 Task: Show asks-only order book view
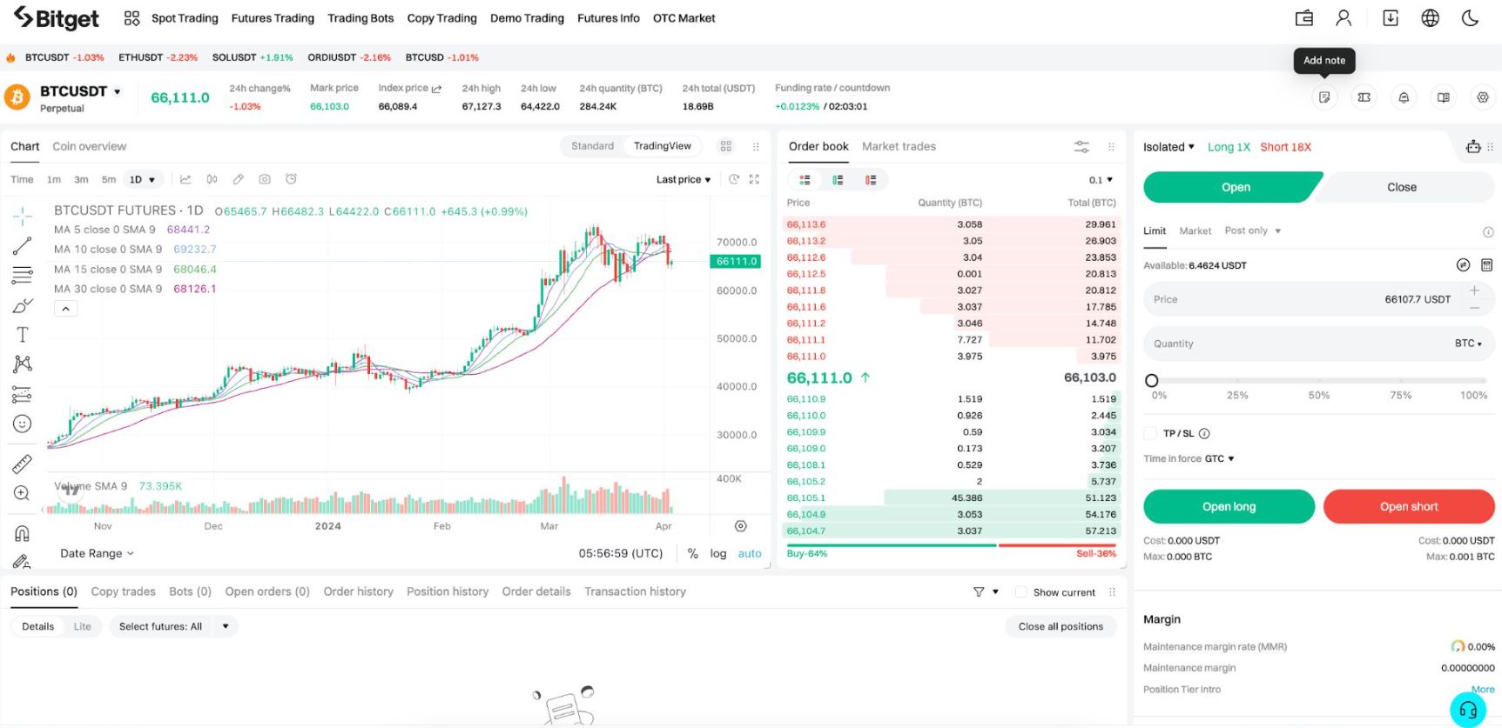click(871, 180)
